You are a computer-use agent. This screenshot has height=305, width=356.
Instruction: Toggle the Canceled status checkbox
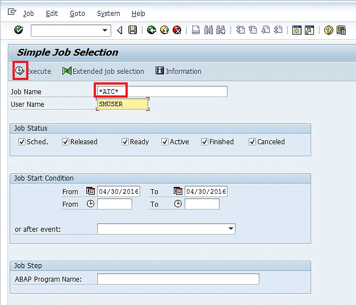252,142
